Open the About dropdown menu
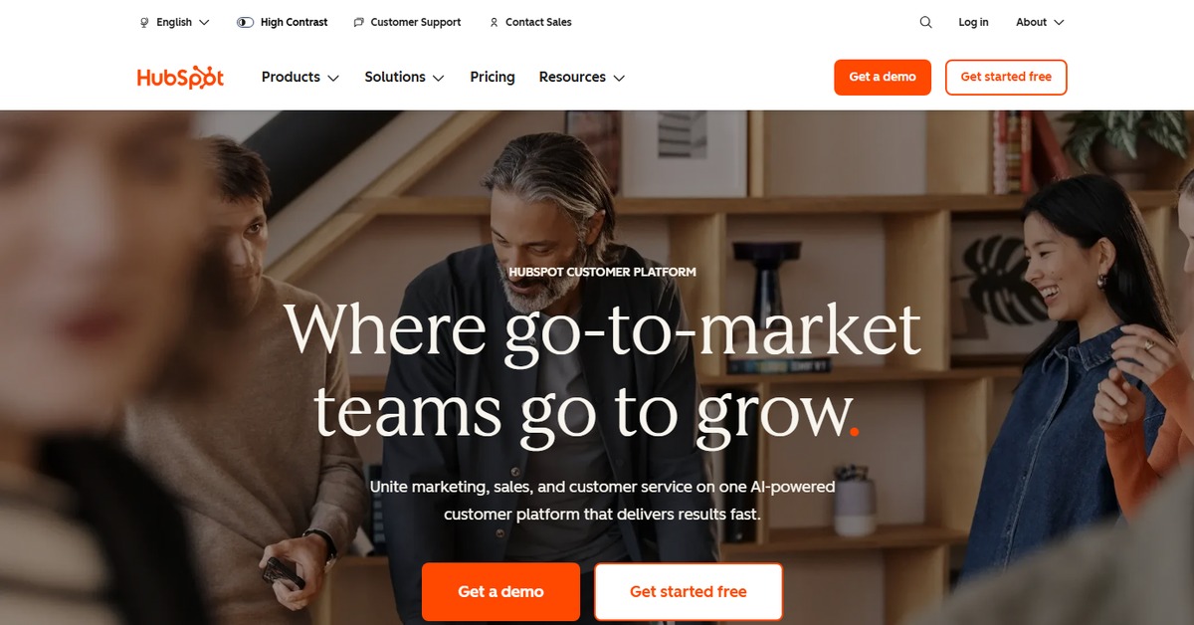1194x625 pixels. (1040, 22)
